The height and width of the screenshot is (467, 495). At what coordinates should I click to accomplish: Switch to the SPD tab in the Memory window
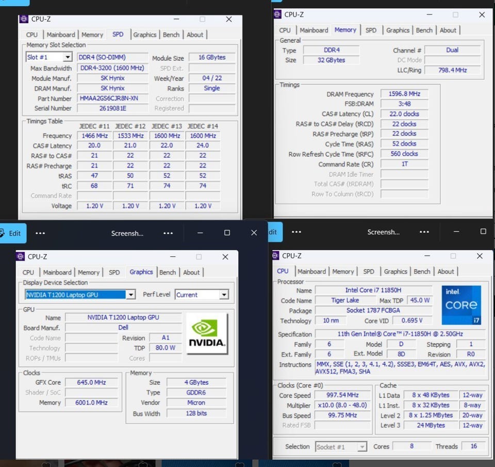tap(371, 30)
